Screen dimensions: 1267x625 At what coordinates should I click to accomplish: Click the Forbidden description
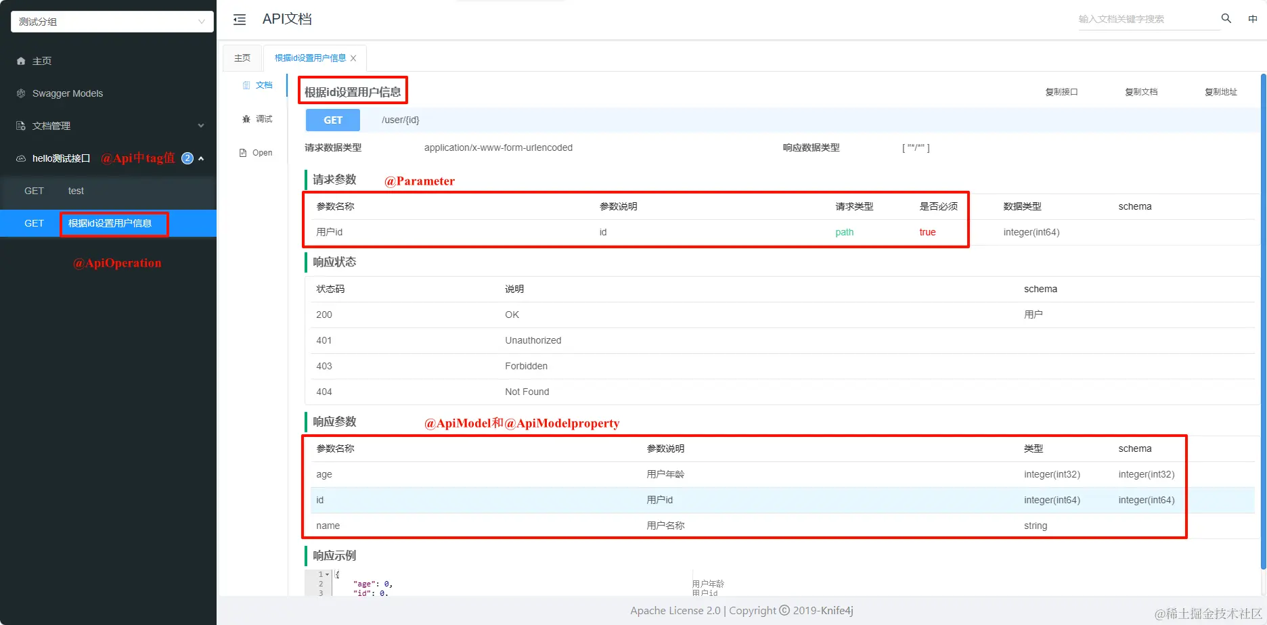pos(527,366)
